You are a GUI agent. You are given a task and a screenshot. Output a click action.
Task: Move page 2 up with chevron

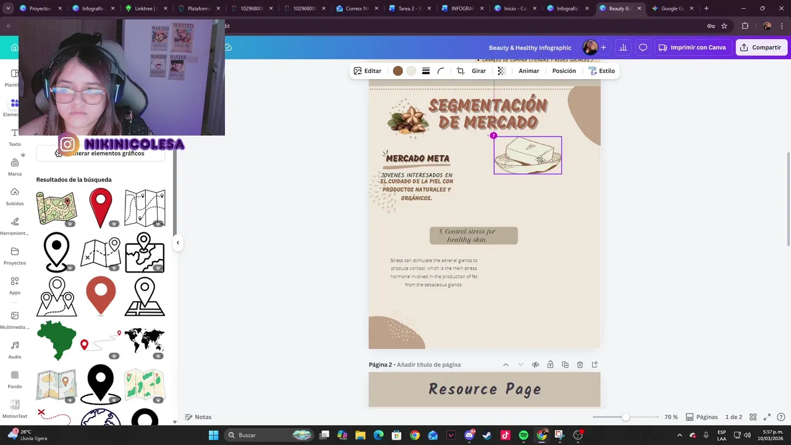pyautogui.click(x=505, y=365)
